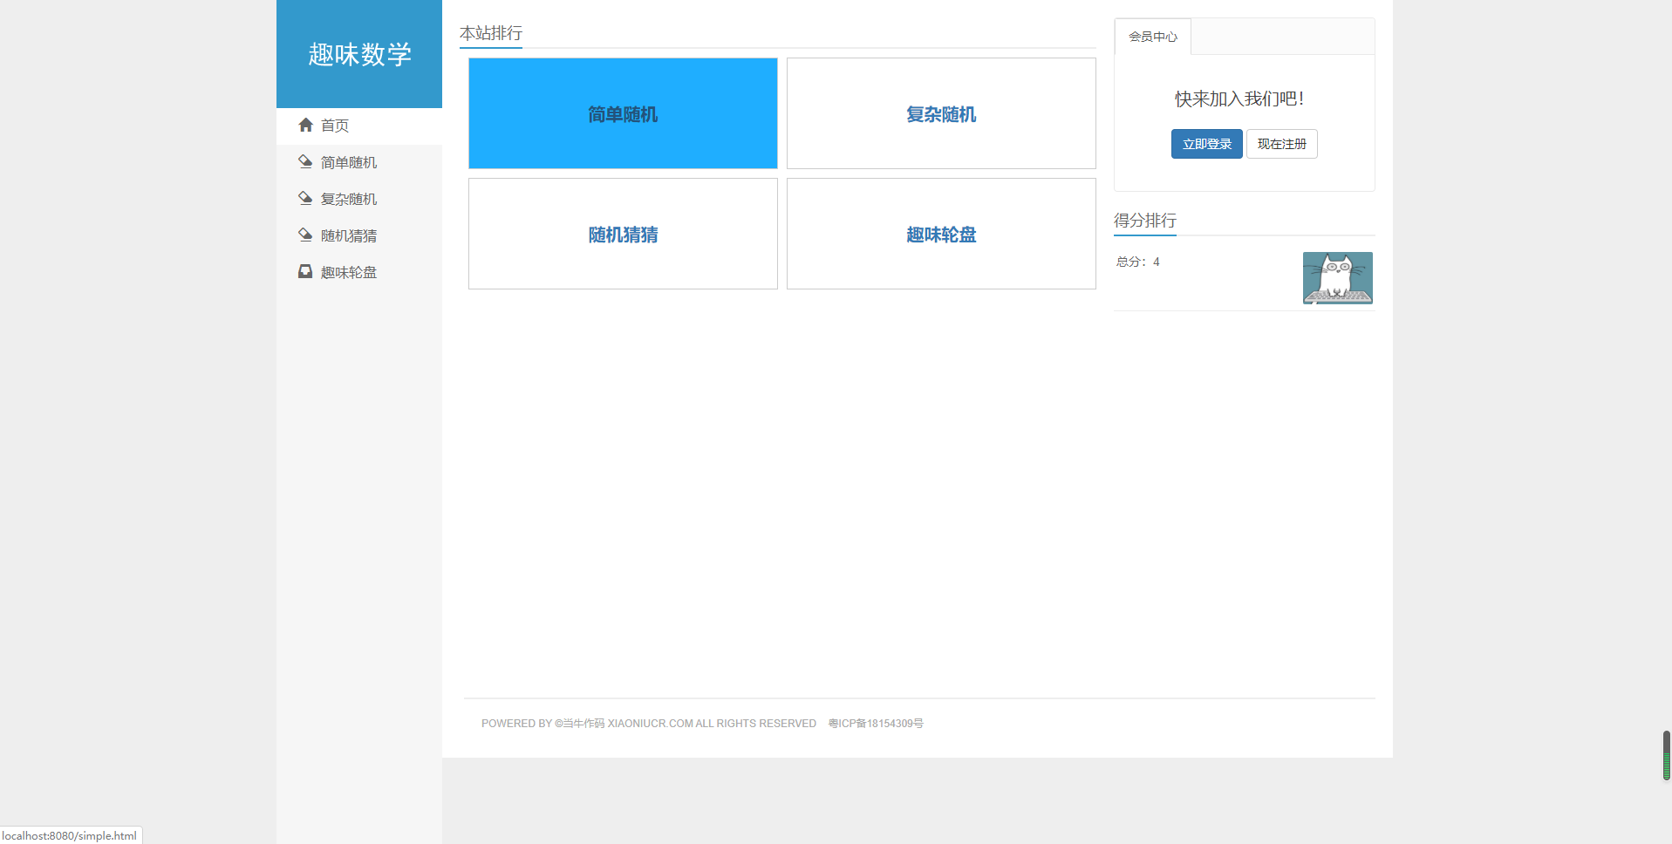Click the inbox icon beside 趣味轮盘
The width and height of the screenshot is (1672, 844).
point(305,271)
